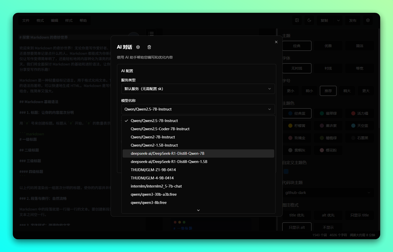Image resolution: width=393 pixels, height=252 pixels.
Task: Select caption format 只显示 alt
Action: tap(297, 227)
